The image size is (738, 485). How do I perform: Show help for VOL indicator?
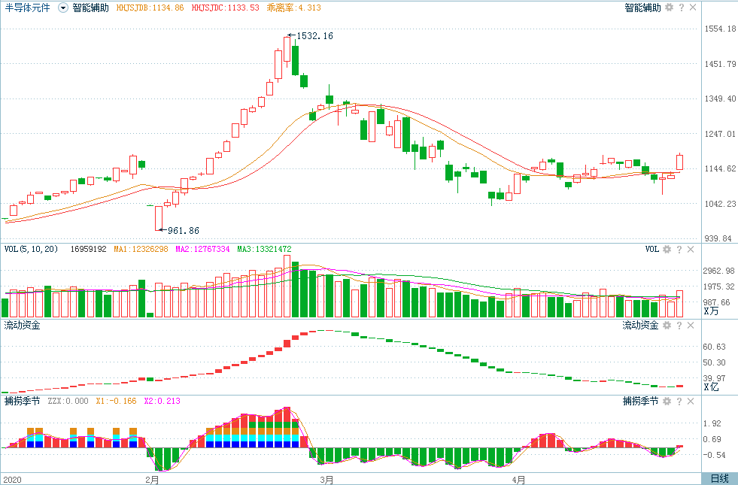679,250
